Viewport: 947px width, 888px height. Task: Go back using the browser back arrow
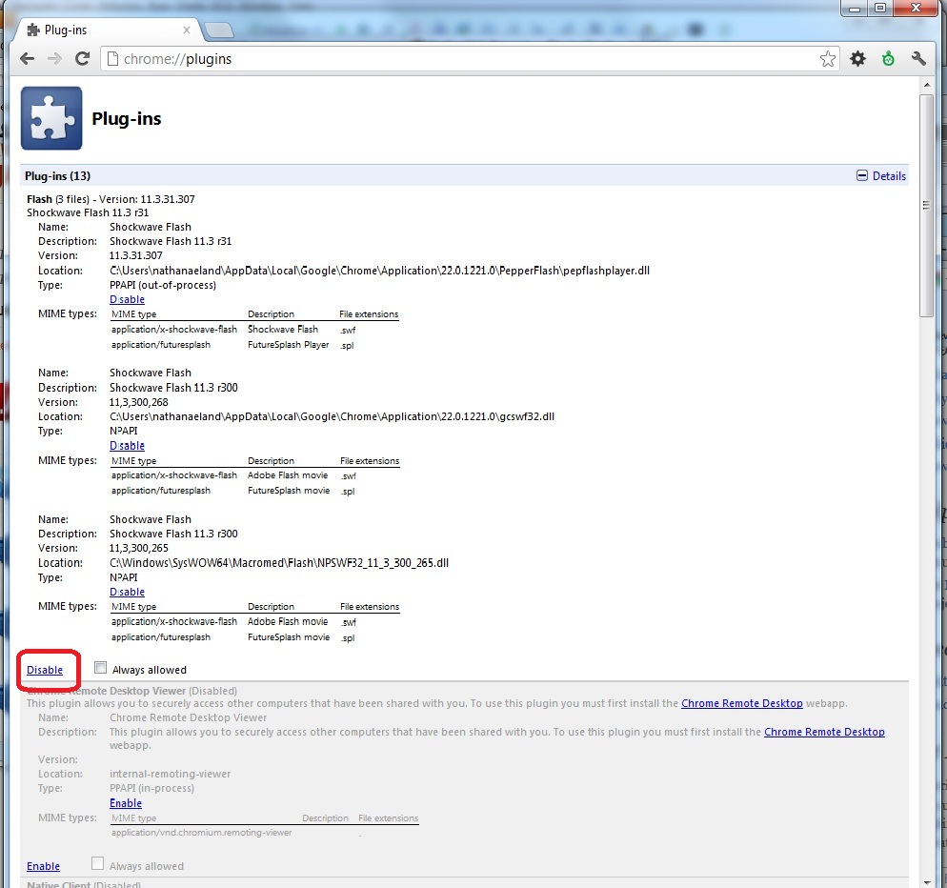click(x=27, y=58)
